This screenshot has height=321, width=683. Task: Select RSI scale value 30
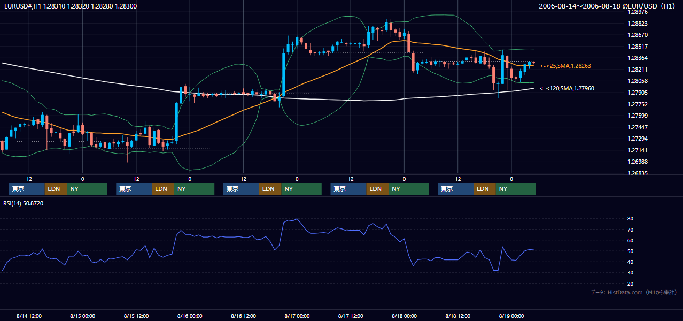[x=630, y=273]
